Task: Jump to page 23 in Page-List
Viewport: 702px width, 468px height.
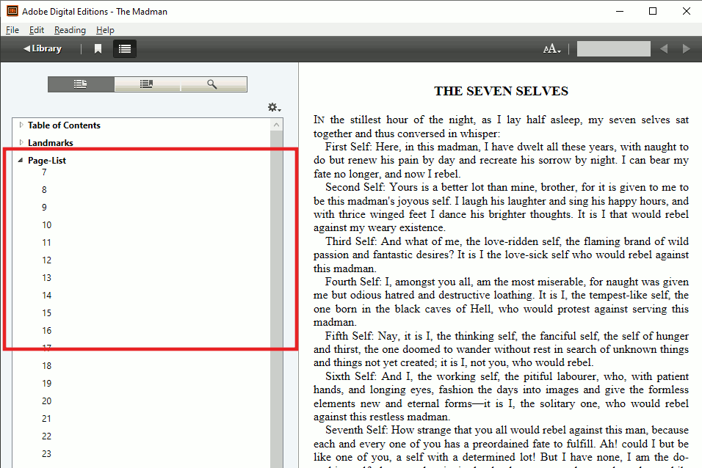Action: click(x=46, y=453)
